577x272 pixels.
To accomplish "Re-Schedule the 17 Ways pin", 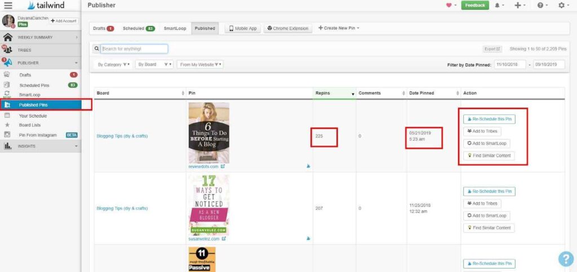I will 489,191.
